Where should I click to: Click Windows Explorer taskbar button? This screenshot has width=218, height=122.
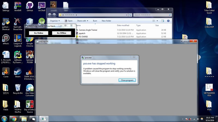pyautogui.click(x=24, y=119)
